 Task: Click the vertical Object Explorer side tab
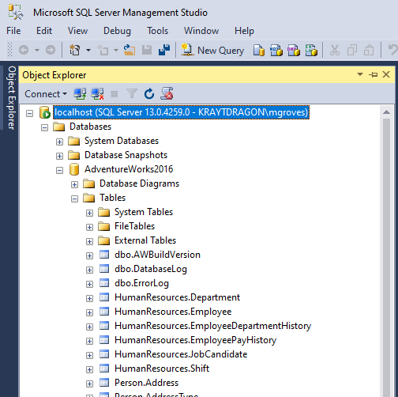(x=11, y=97)
